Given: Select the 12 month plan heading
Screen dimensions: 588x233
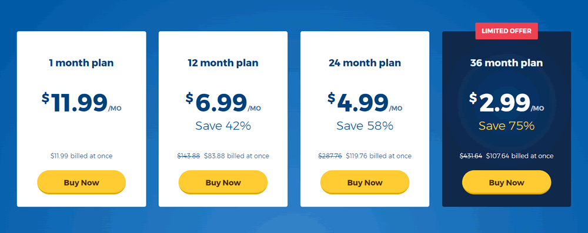Looking at the screenshot, I should [223, 63].
